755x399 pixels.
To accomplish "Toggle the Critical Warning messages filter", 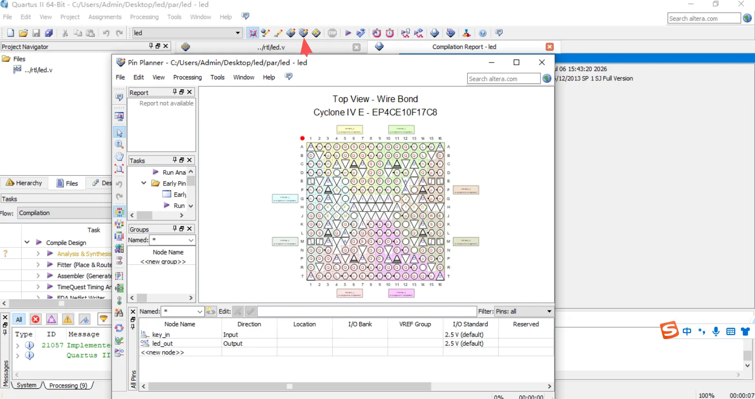I will coord(52,319).
